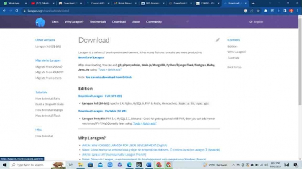Click Download Laragon - Full link
302x169 pixels.
point(100,96)
